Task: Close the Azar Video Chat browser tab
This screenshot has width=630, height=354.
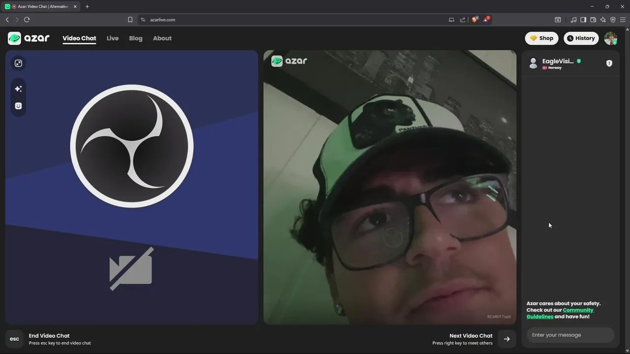Action: click(x=75, y=6)
